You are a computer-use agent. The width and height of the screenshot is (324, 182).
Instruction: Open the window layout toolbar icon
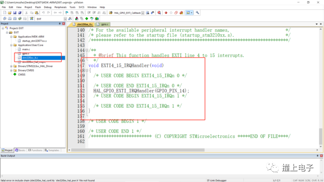pyautogui.click(x=188, y=13)
